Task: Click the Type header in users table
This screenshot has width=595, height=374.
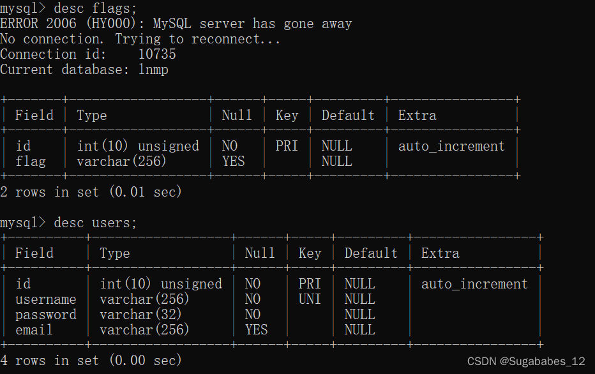Action: [x=115, y=253]
